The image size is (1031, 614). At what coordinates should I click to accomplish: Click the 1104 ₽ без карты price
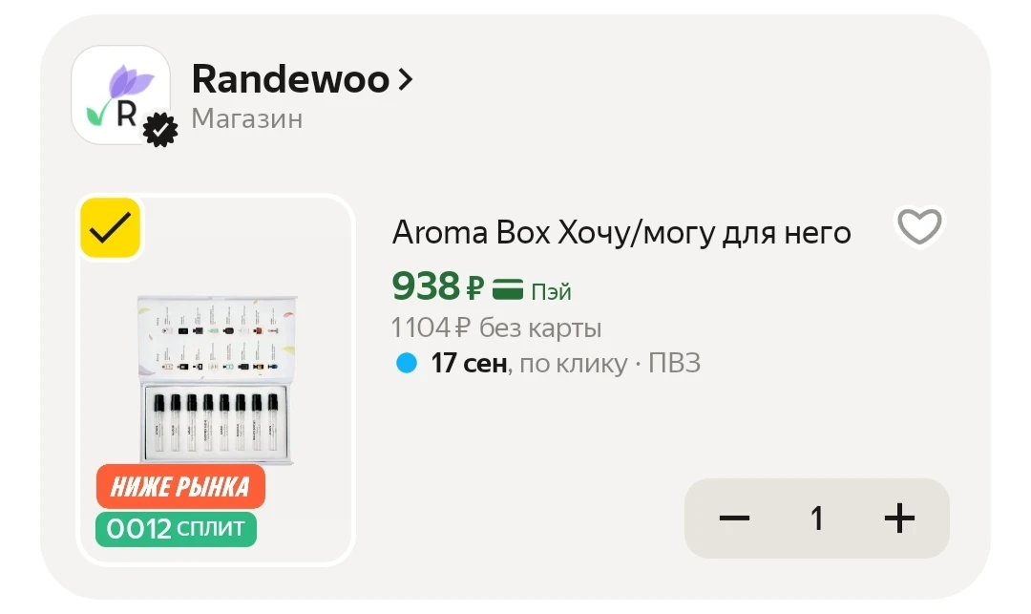coord(496,328)
